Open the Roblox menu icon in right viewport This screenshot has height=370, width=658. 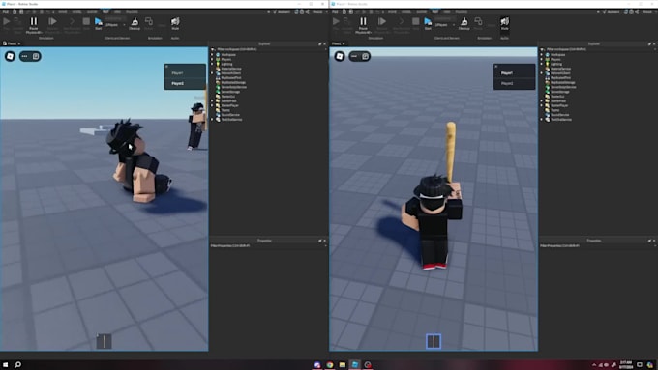point(340,56)
